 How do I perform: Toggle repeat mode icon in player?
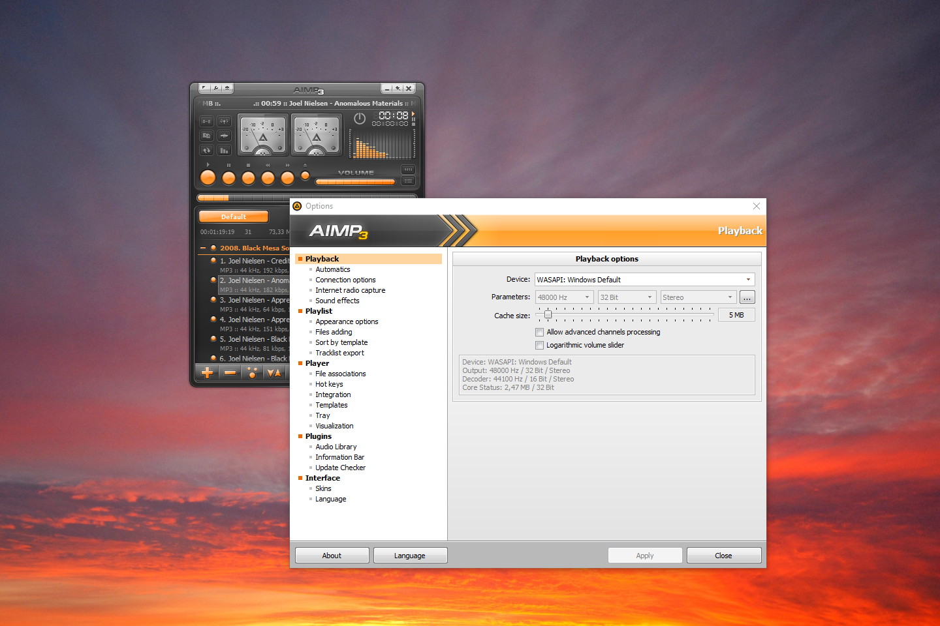pos(206,150)
